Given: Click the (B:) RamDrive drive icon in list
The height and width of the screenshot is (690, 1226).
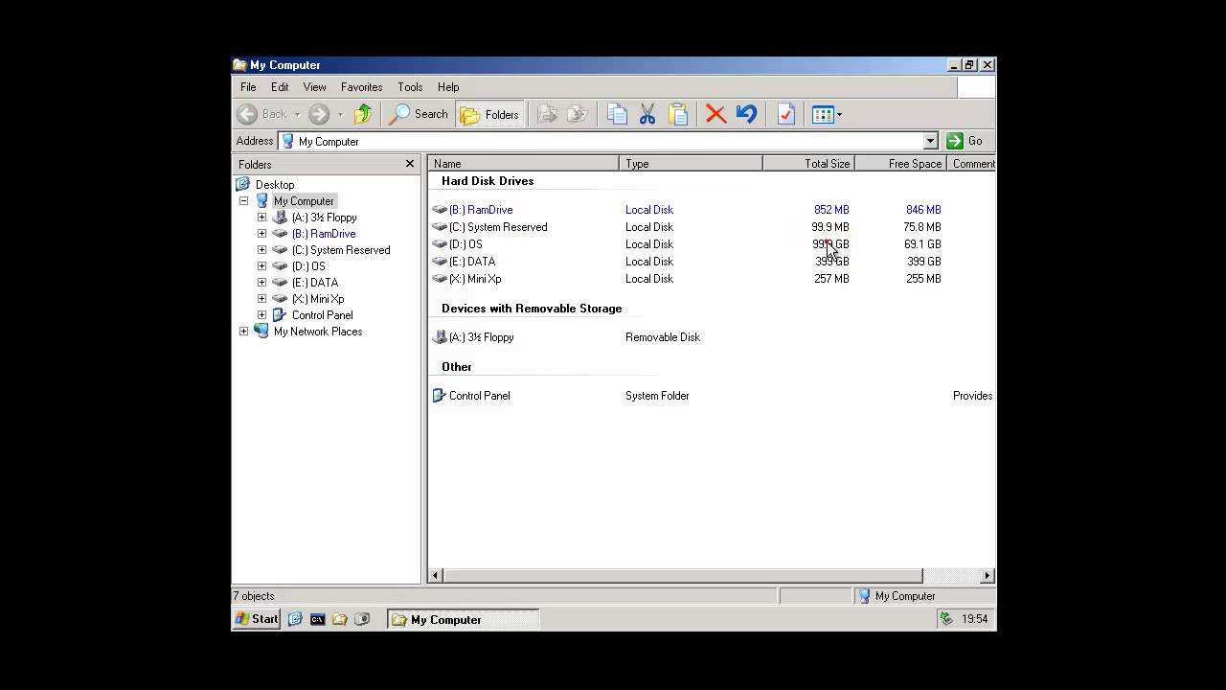Looking at the screenshot, I should [440, 210].
